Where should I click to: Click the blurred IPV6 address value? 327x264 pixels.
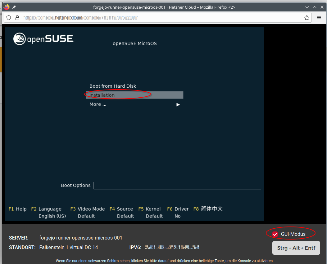(x=172, y=247)
